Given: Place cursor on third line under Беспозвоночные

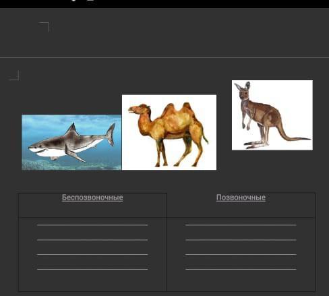Looking at the screenshot, I should (x=92, y=254).
